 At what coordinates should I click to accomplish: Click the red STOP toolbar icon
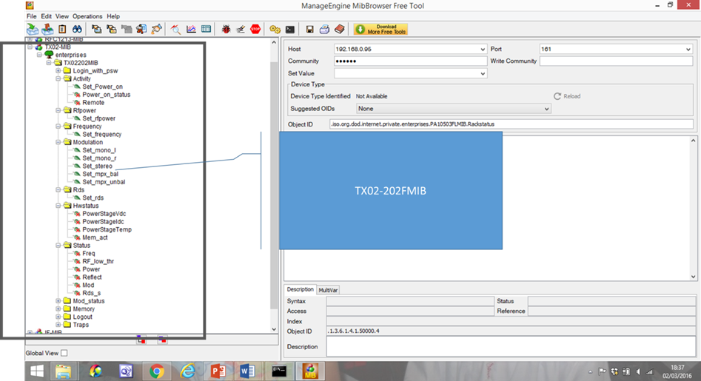pos(255,30)
